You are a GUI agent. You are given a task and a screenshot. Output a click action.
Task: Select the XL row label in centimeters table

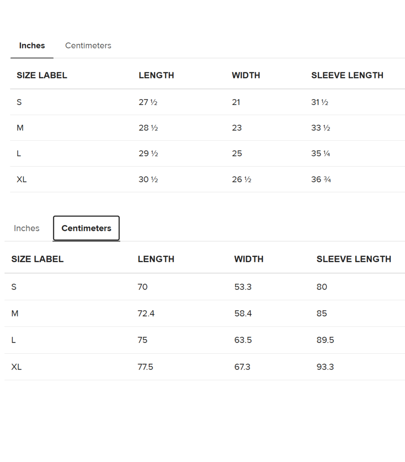[x=17, y=367]
